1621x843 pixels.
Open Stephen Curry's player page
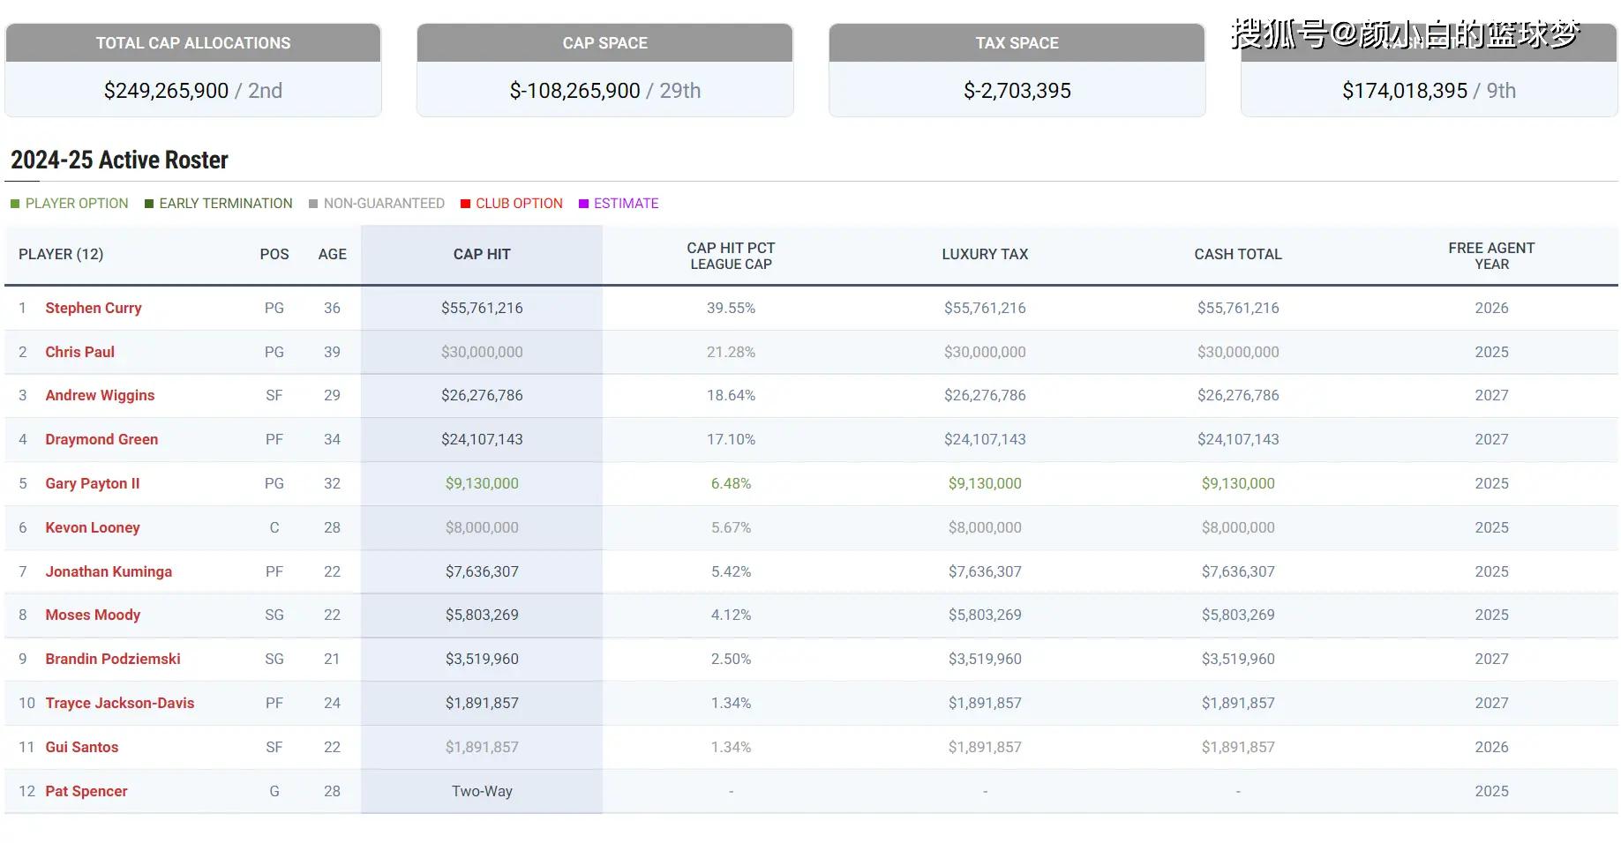(x=93, y=308)
